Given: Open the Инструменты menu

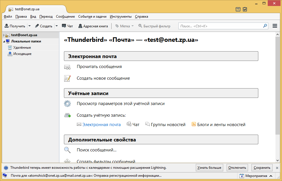Looking at the screenshot, I should [121, 17].
